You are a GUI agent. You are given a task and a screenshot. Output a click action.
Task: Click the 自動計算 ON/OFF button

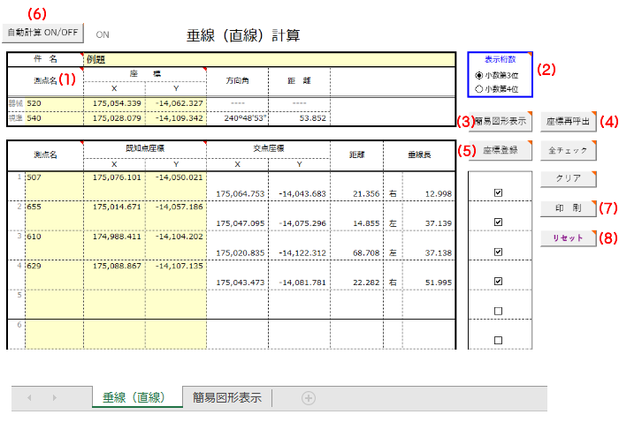[x=43, y=33]
